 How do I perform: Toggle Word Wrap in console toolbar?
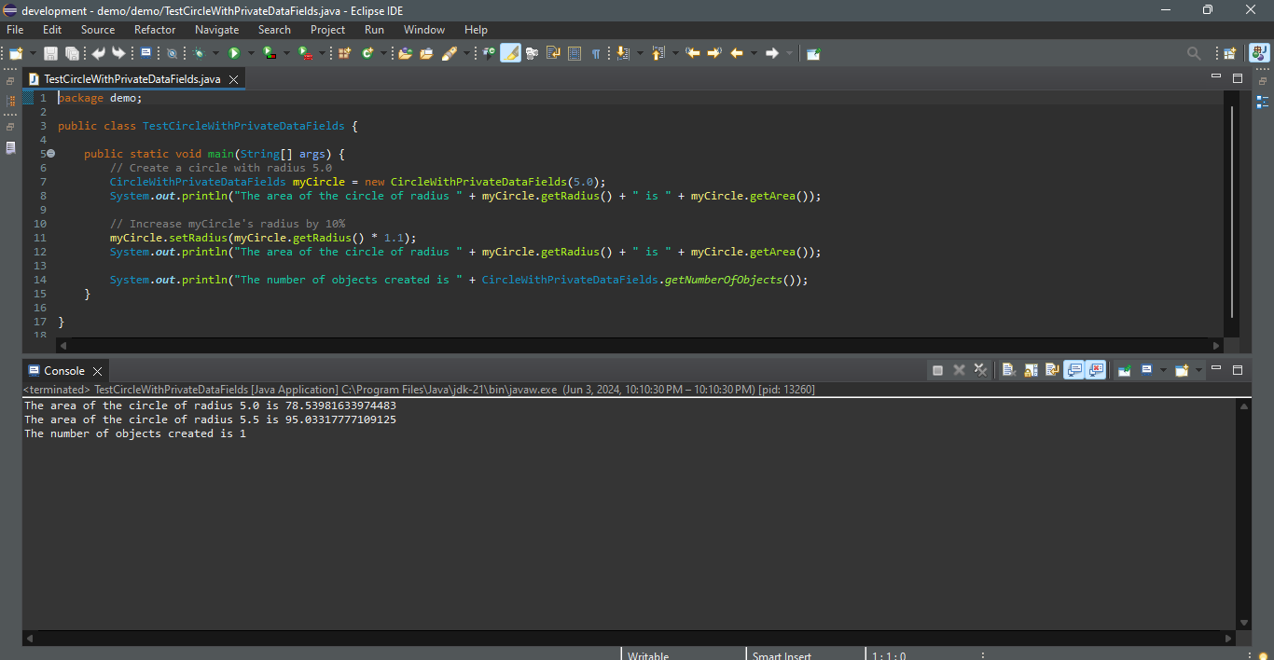1052,370
